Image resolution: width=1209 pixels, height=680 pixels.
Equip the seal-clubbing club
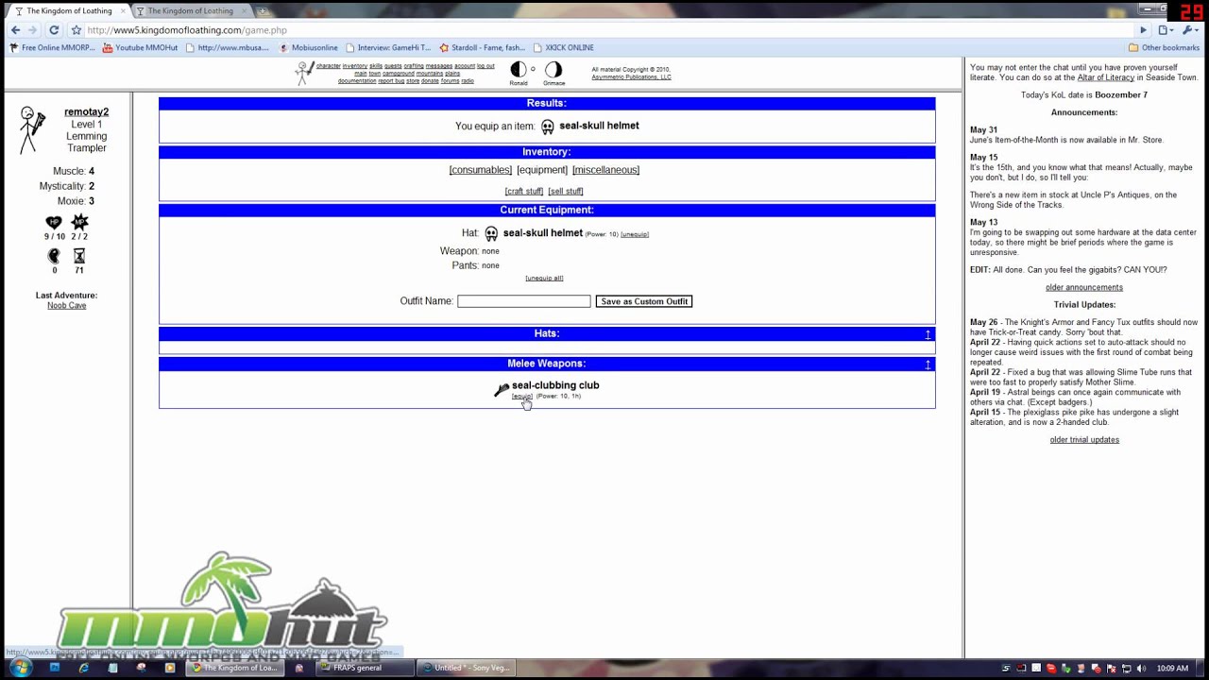pos(521,397)
